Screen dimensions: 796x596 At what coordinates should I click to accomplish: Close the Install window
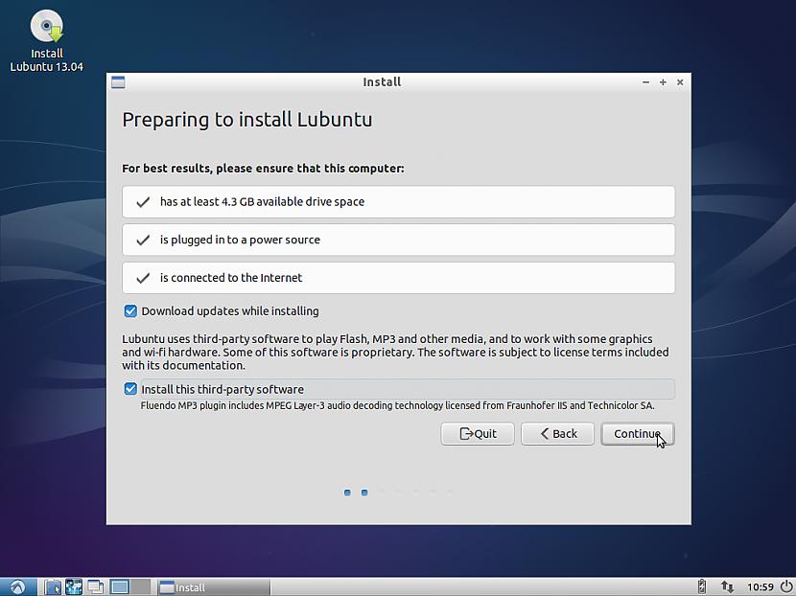(x=680, y=82)
